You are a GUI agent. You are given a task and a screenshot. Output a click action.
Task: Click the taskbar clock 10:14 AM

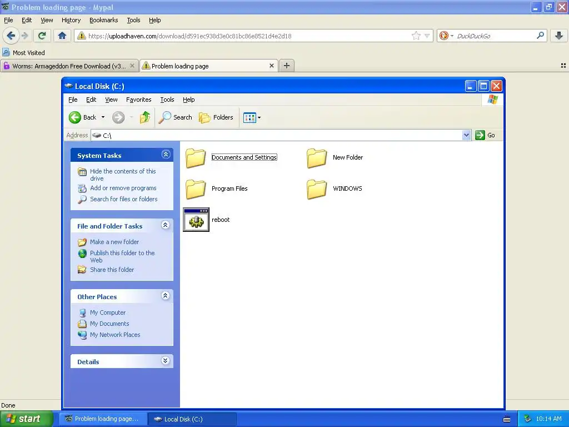pos(548,419)
